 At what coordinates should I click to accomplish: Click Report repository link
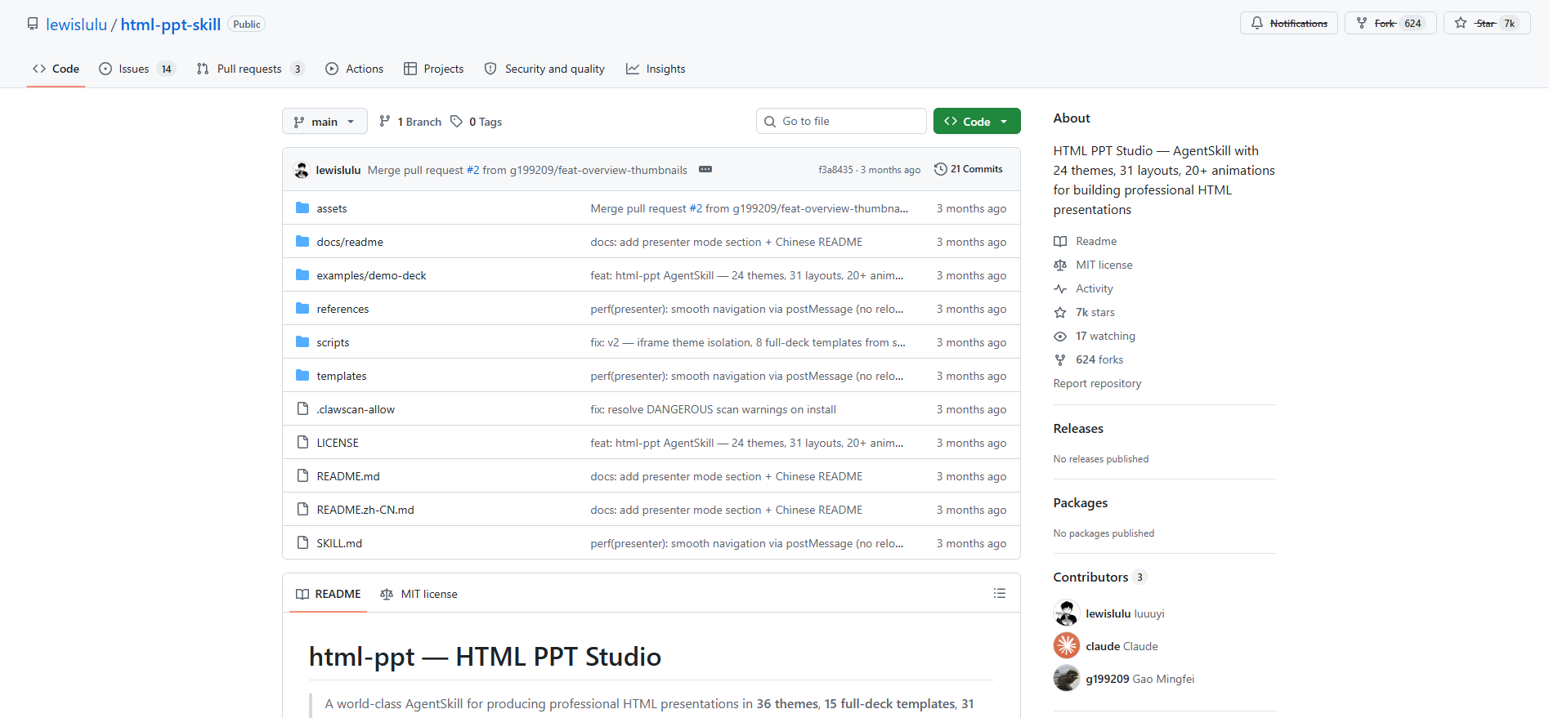click(x=1097, y=383)
